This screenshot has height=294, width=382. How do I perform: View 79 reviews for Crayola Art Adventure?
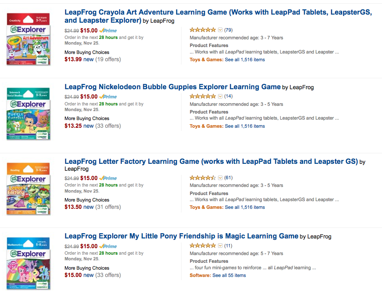228,30
